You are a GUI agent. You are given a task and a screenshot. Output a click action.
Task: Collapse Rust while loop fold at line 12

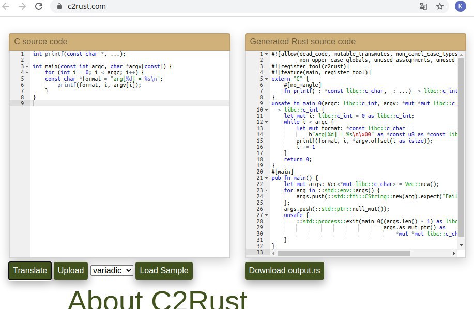pos(266,122)
